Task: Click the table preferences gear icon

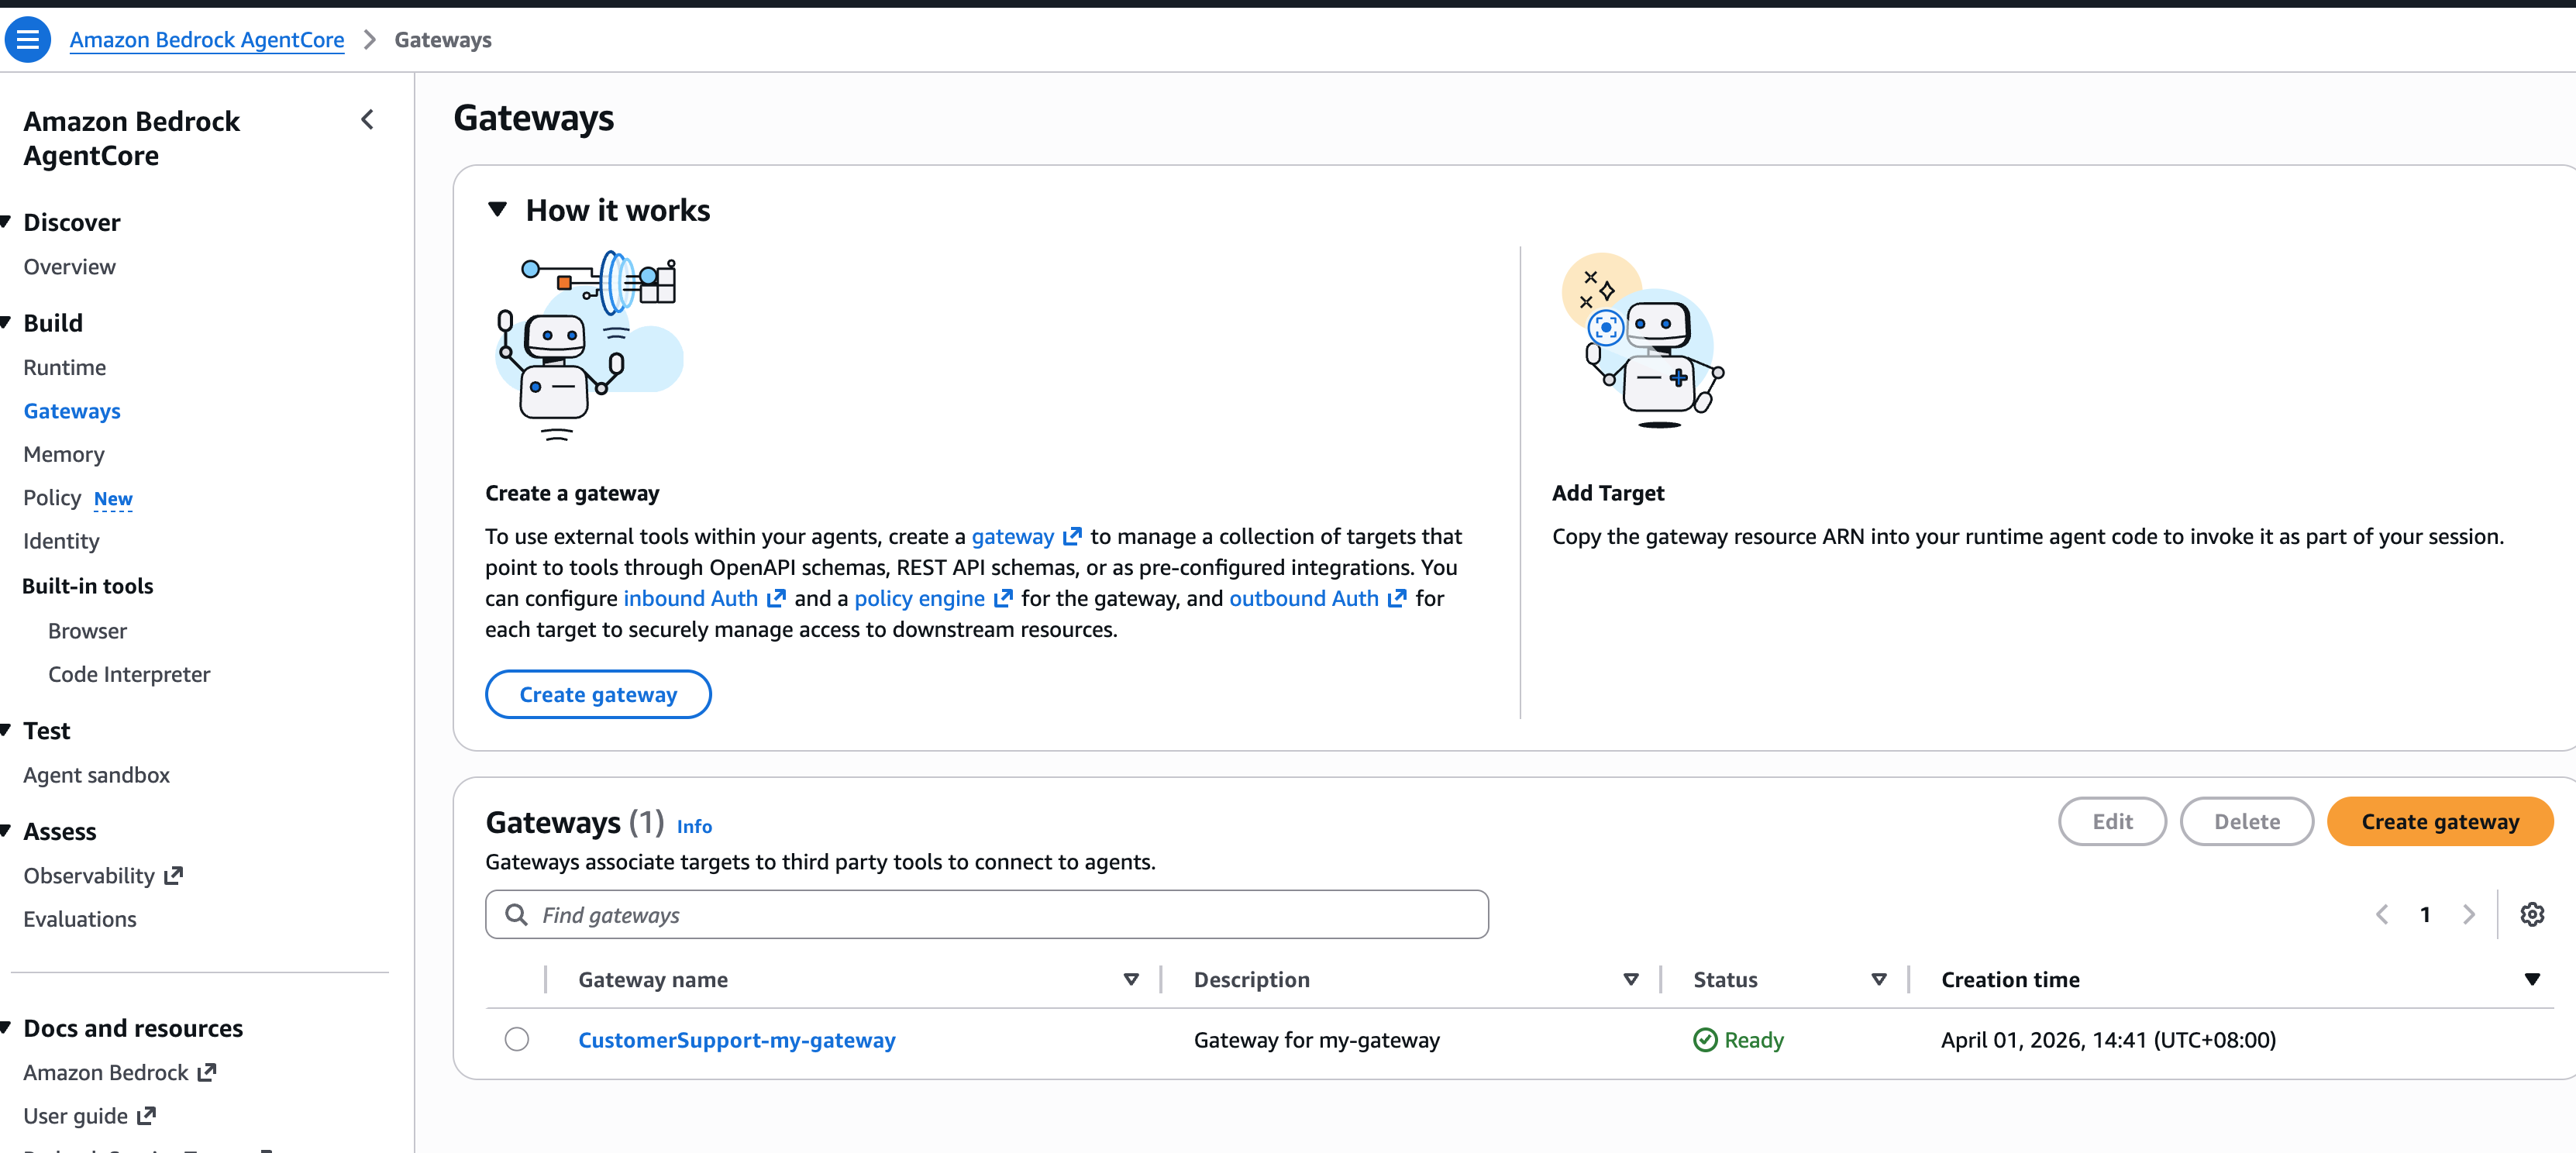Action: pos(2531,914)
